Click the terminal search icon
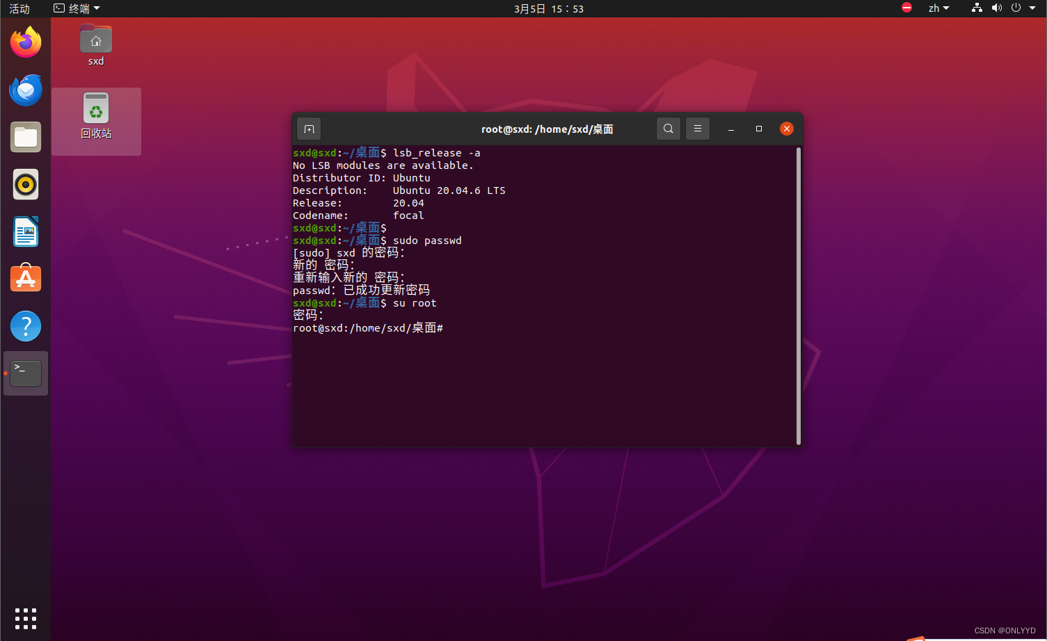Screen dimensions: 1047x641 pyautogui.click(x=669, y=129)
